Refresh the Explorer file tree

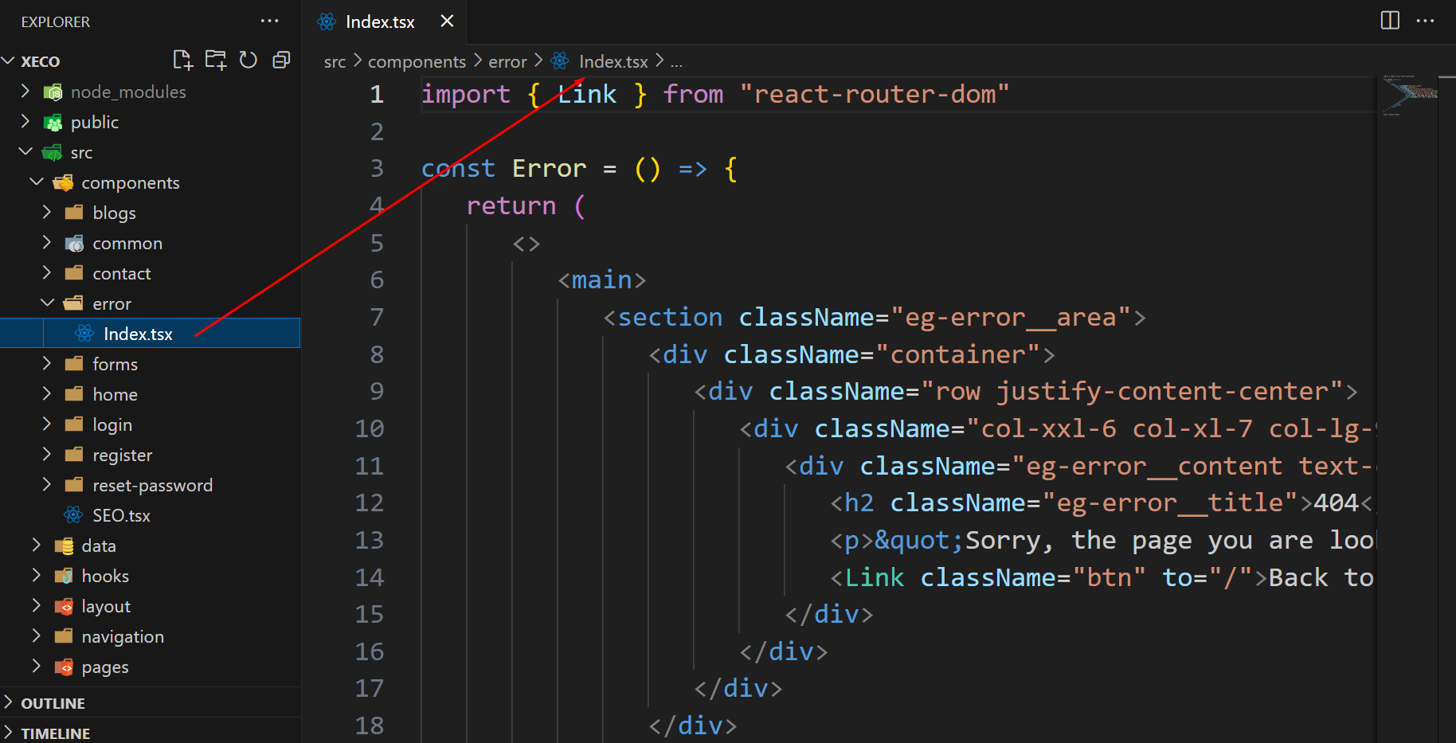pyautogui.click(x=249, y=60)
